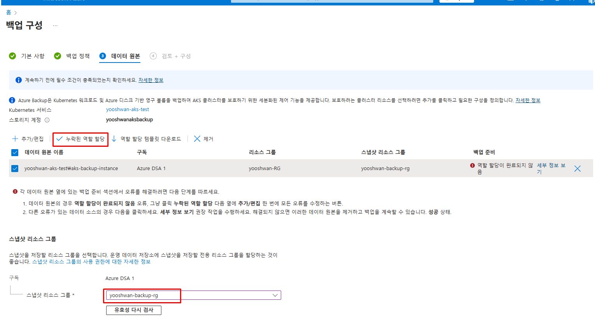Click 역할 할당 템플릿 다운로드
Viewport: 595px width, 327px height.
click(146, 139)
